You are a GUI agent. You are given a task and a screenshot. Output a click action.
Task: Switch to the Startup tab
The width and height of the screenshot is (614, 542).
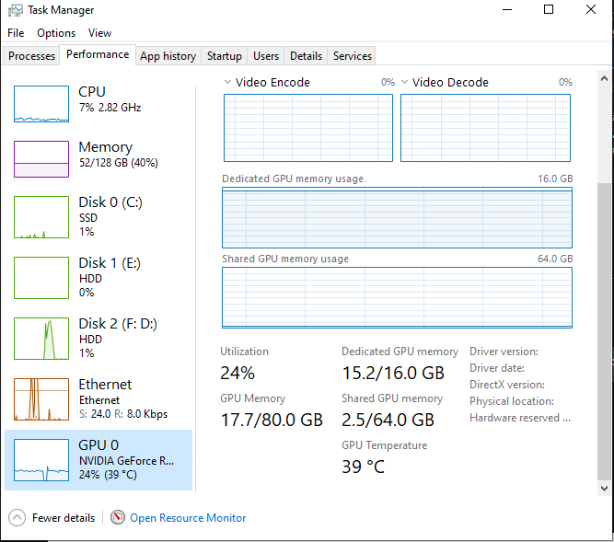coord(225,56)
